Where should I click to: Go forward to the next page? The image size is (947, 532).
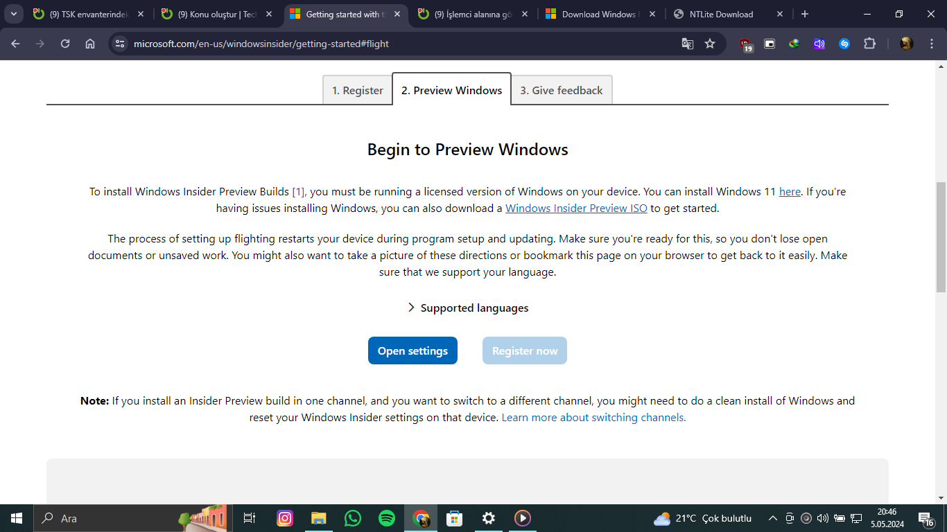40,44
